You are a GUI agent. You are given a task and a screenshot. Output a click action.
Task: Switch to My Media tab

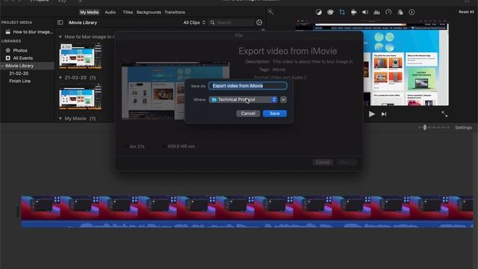90,12
